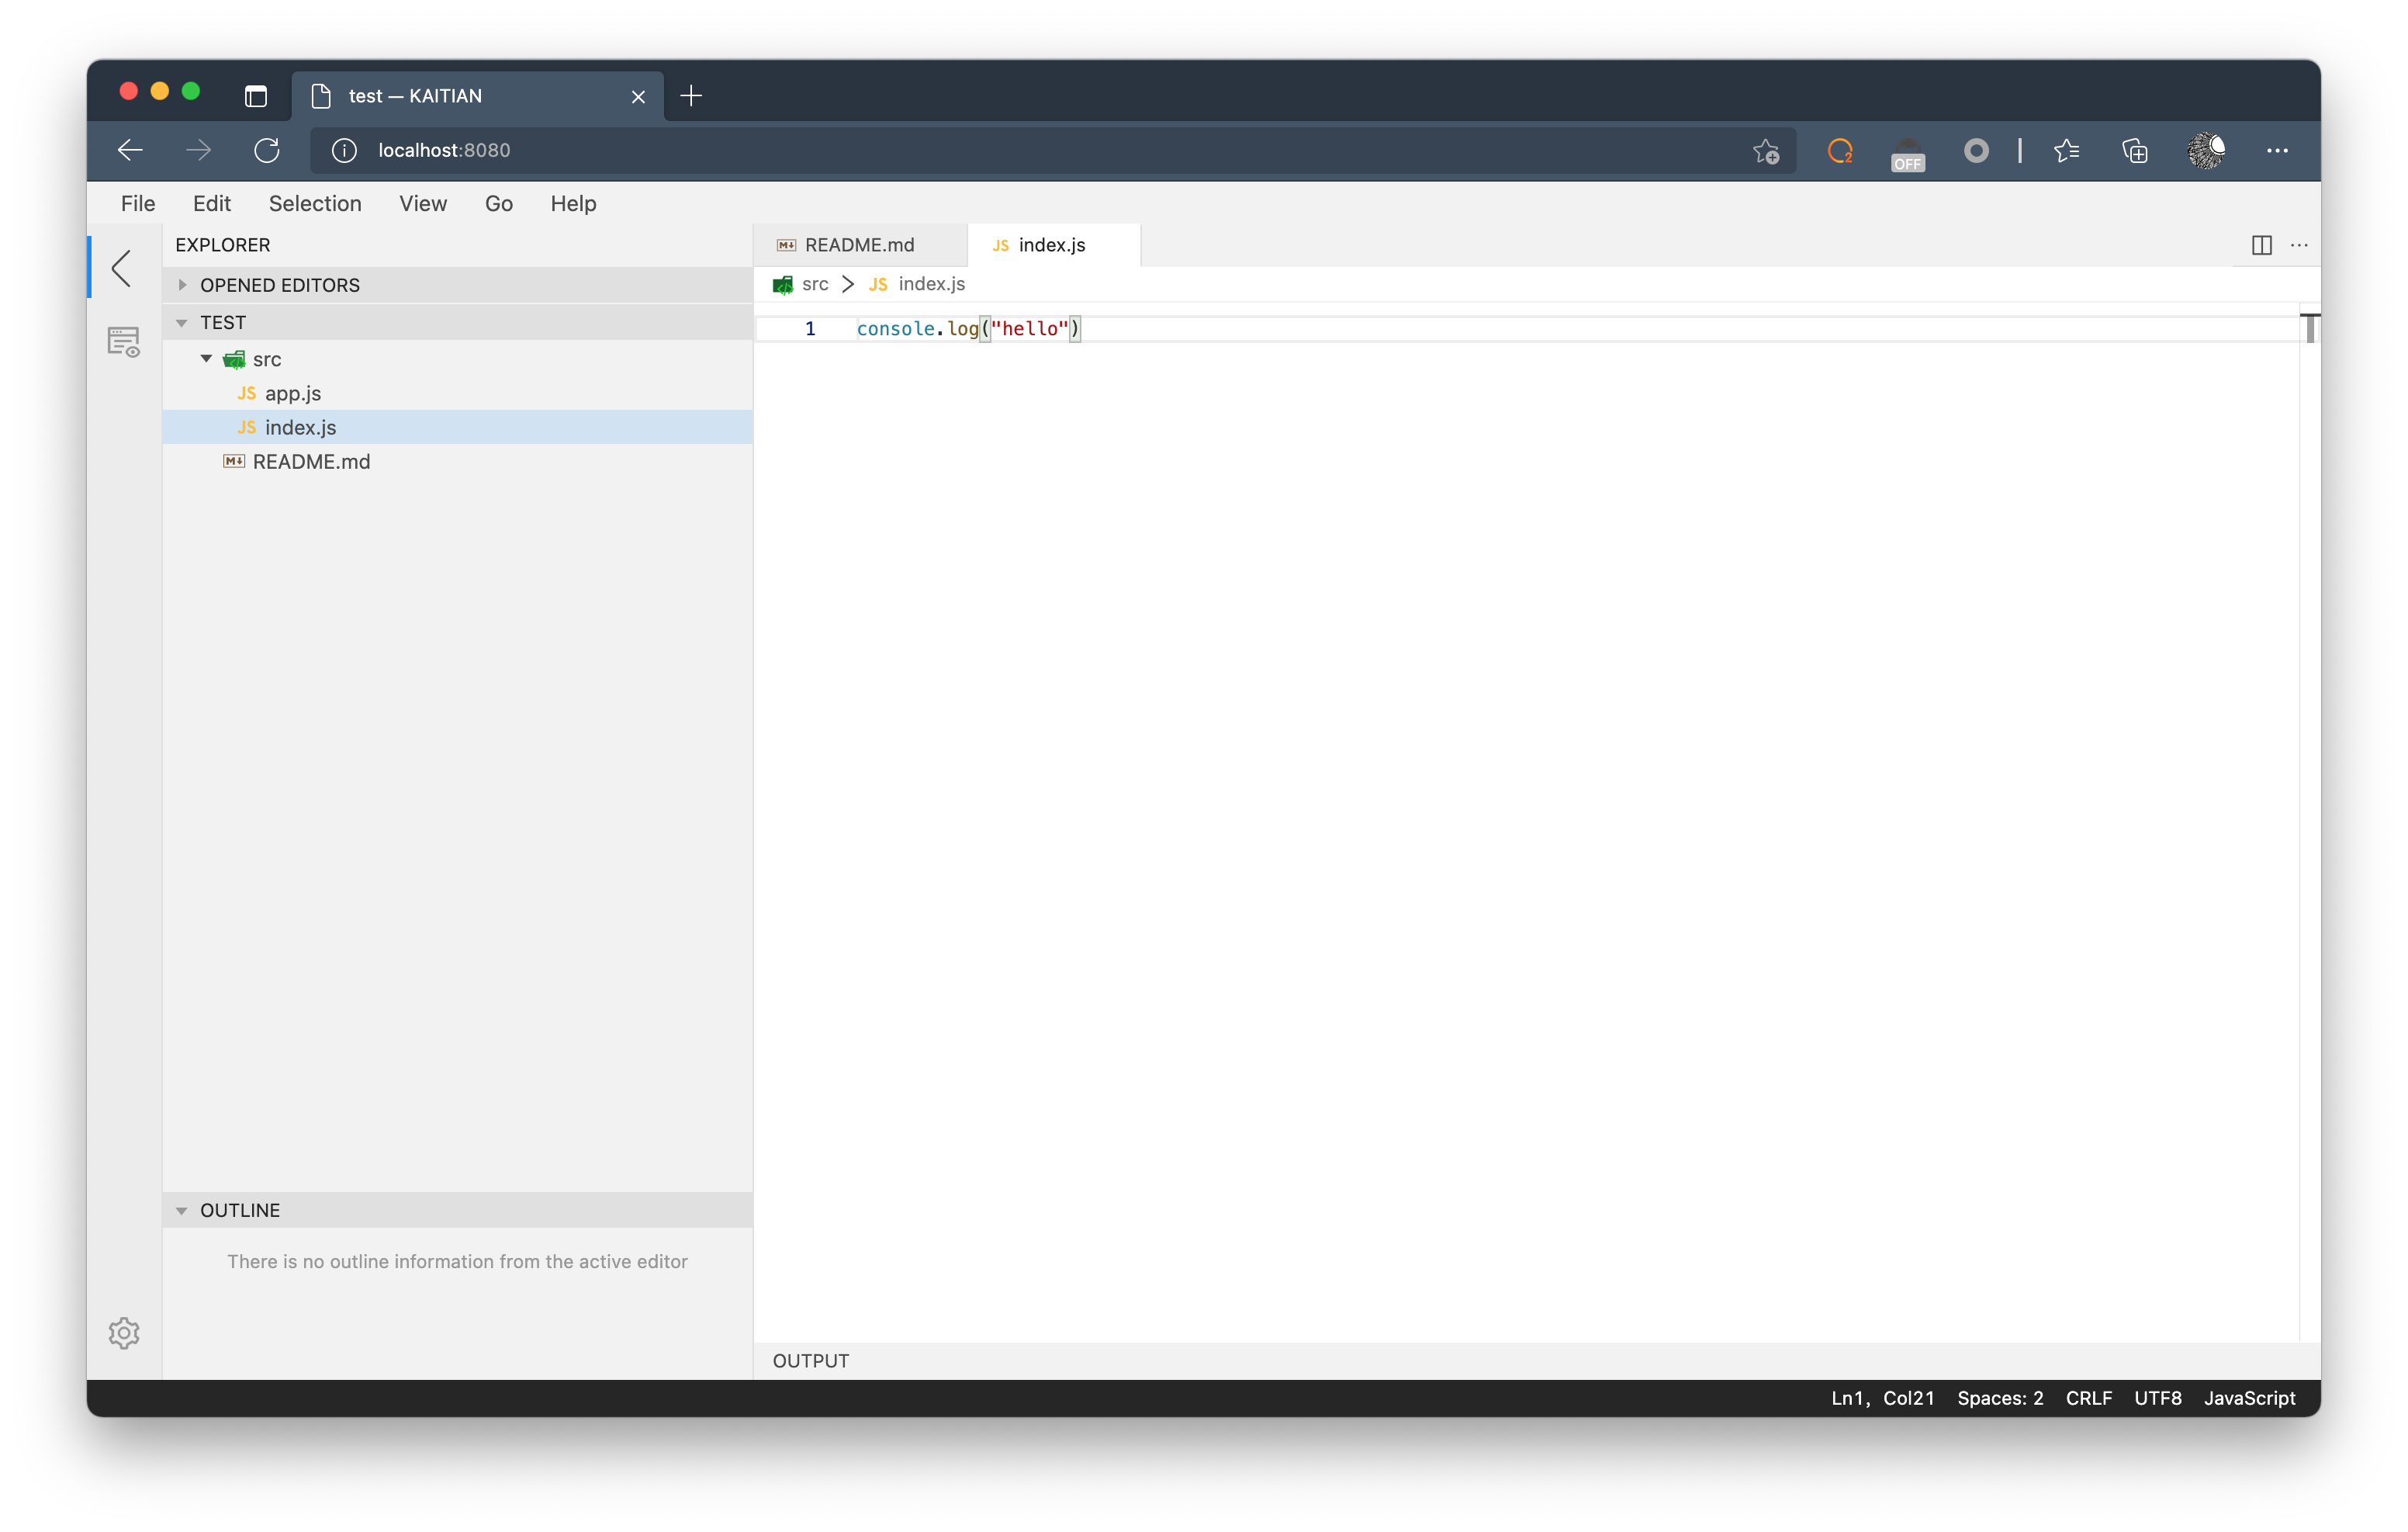Click line number 1 in gutter
Screen dimensions: 2408x1532
pos(810,328)
